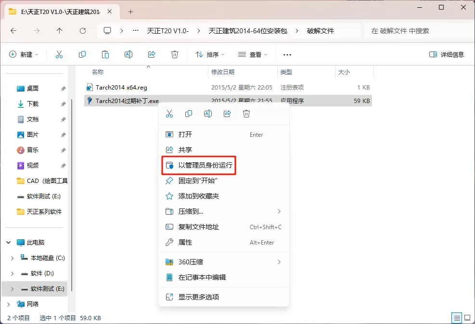Open a new tab with plus button
This screenshot has width=475, height=324.
[130, 12]
